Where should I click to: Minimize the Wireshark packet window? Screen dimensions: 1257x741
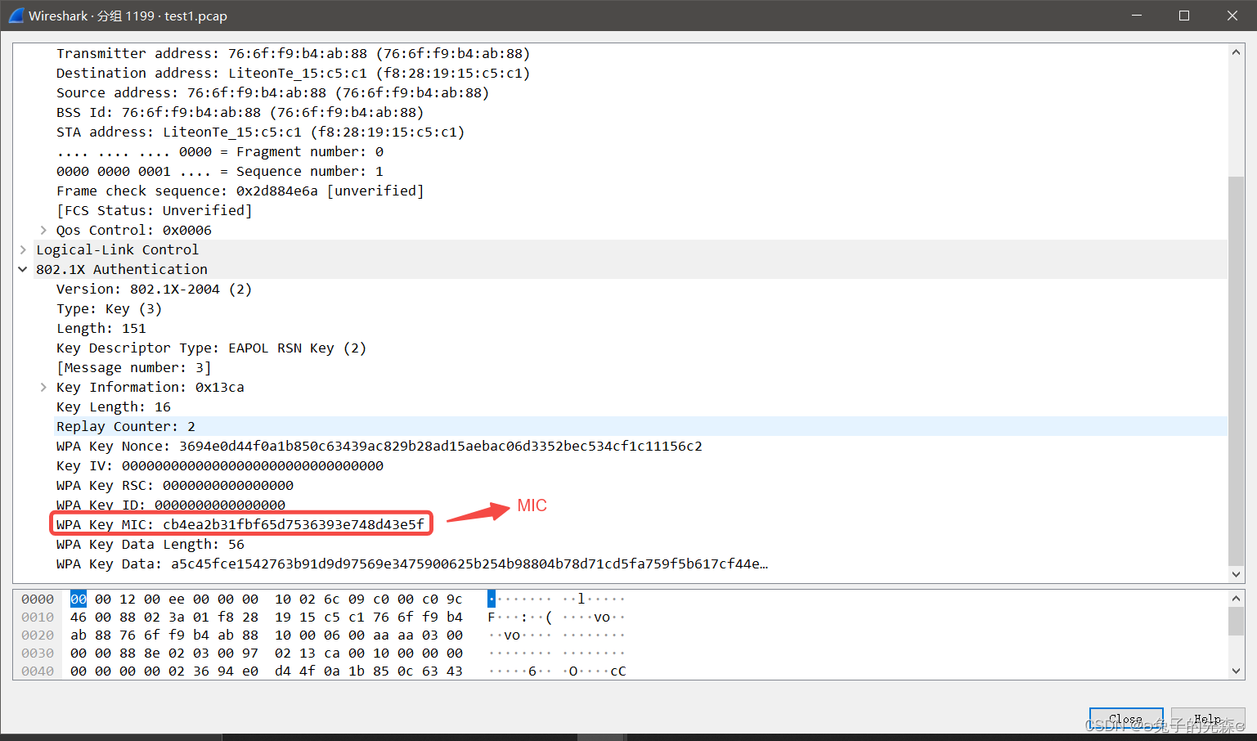(1136, 16)
